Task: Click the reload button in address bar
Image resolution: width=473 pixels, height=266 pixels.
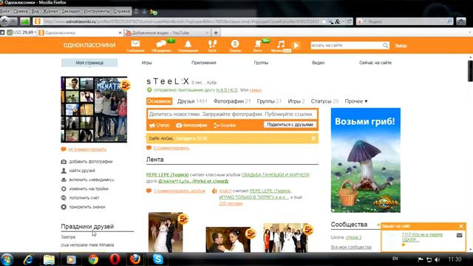Action: (350, 21)
